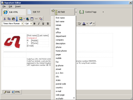This screenshot has width=133, height=100.
Task: Click the Insert Picture icon
Action: pos(21,19)
